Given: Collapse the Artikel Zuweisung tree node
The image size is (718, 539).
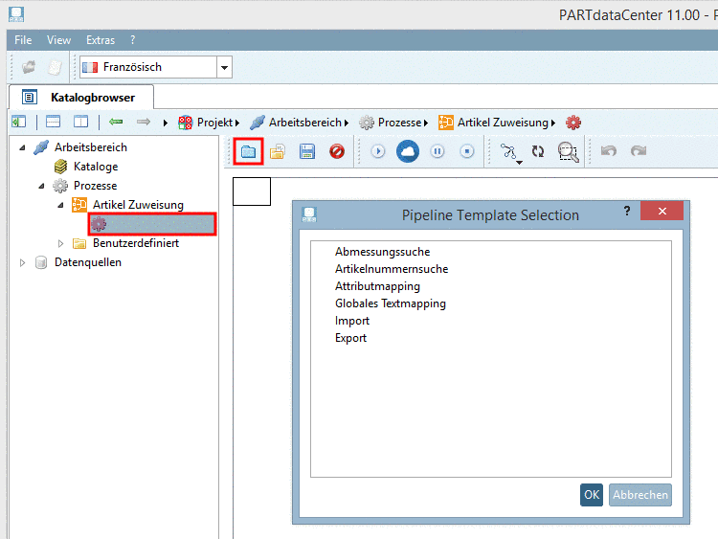Looking at the screenshot, I should (60, 205).
